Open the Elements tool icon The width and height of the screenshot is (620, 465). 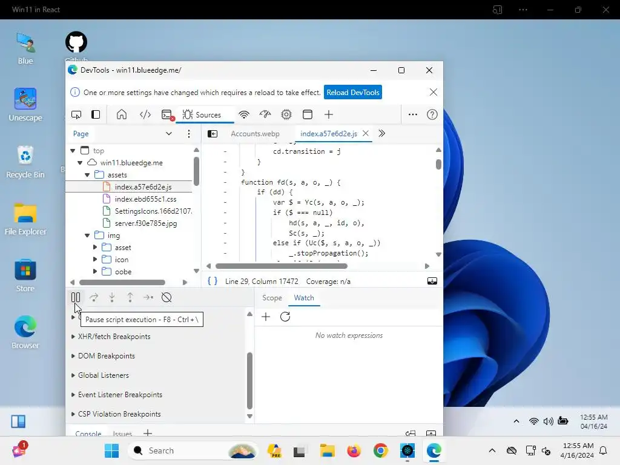tap(145, 114)
